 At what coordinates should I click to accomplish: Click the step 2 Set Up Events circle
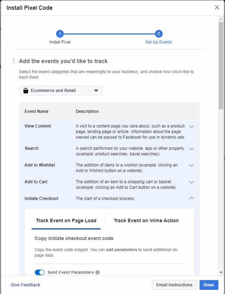pos(158,34)
